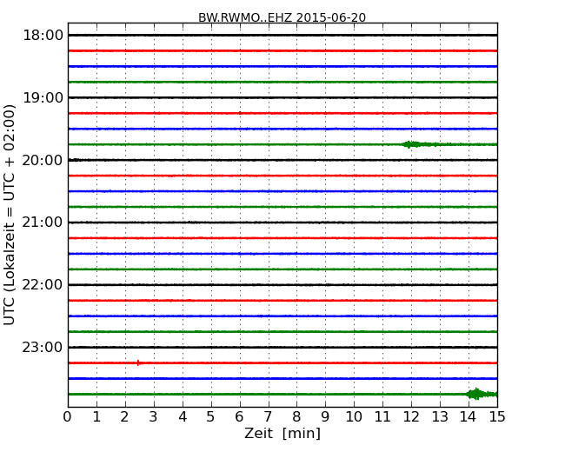Click the x-axis tick label 2
The width and height of the screenshot is (565, 452).
[124, 417]
